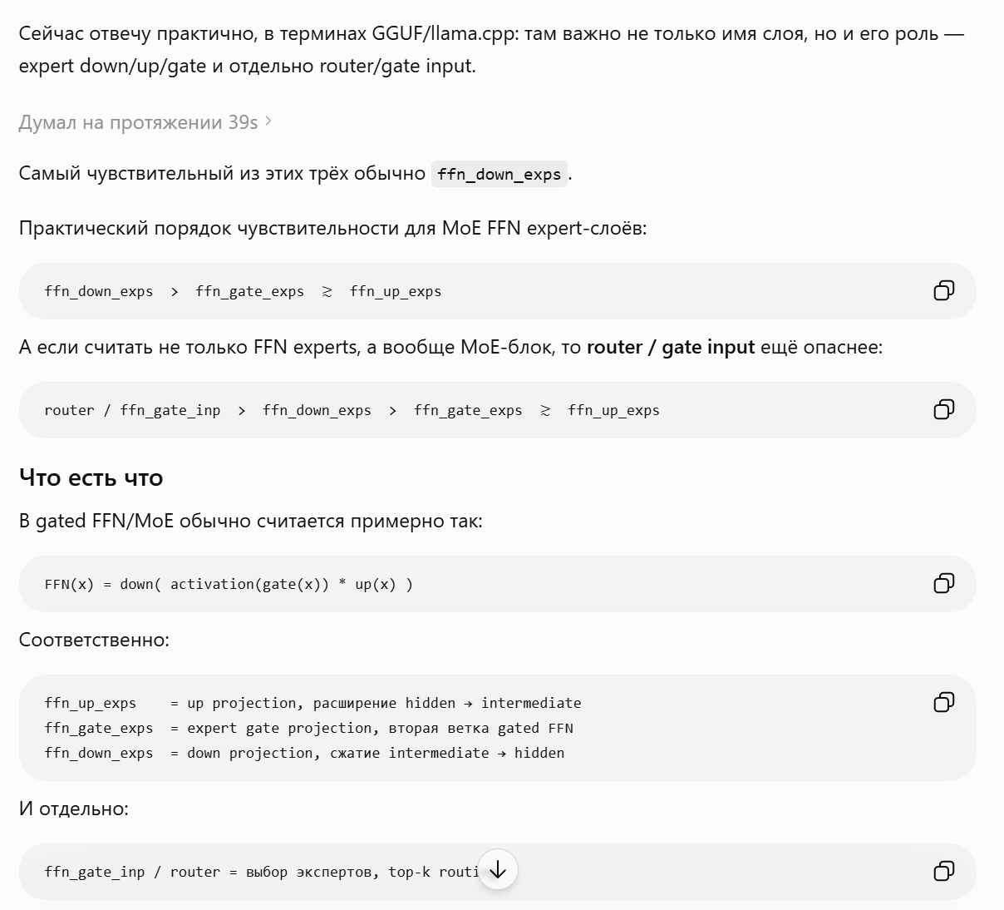Copy the ffn_up_exps projection definitions block

pyautogui.click(x=943, y=702)
